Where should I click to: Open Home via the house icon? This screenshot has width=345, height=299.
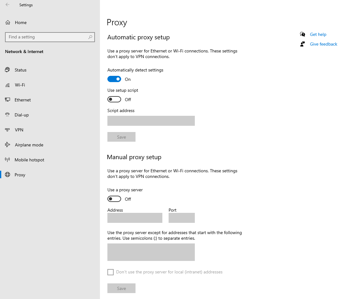pos(8,22)
